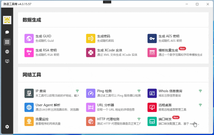Click the New badge on 模板批量生成

coord(182,49)
